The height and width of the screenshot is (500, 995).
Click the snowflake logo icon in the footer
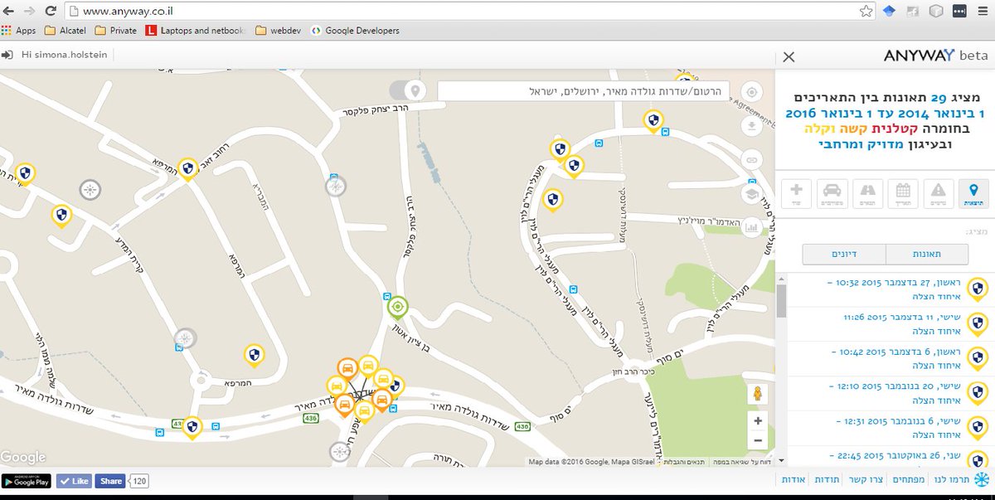point(981,480)
